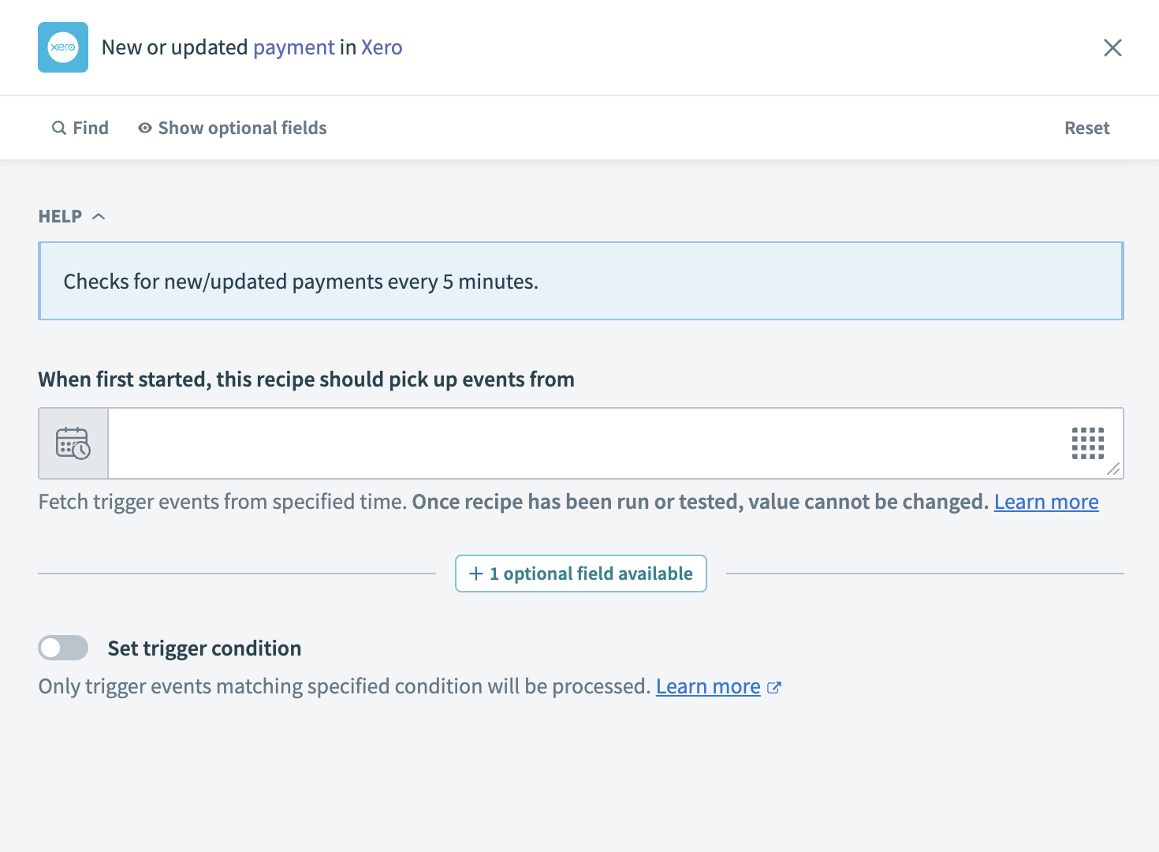The width and height of the screenshot is (1159, 852).
Task: Open Learn more about fetch trigger events
Action: [x=1046, y=501]
